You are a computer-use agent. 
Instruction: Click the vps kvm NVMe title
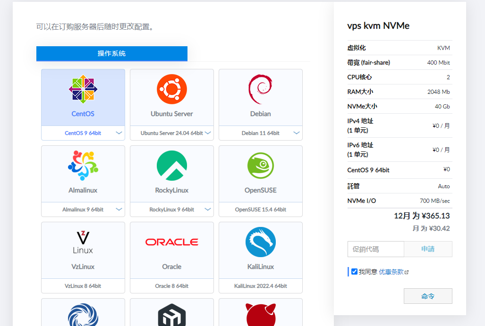(378, 25)
